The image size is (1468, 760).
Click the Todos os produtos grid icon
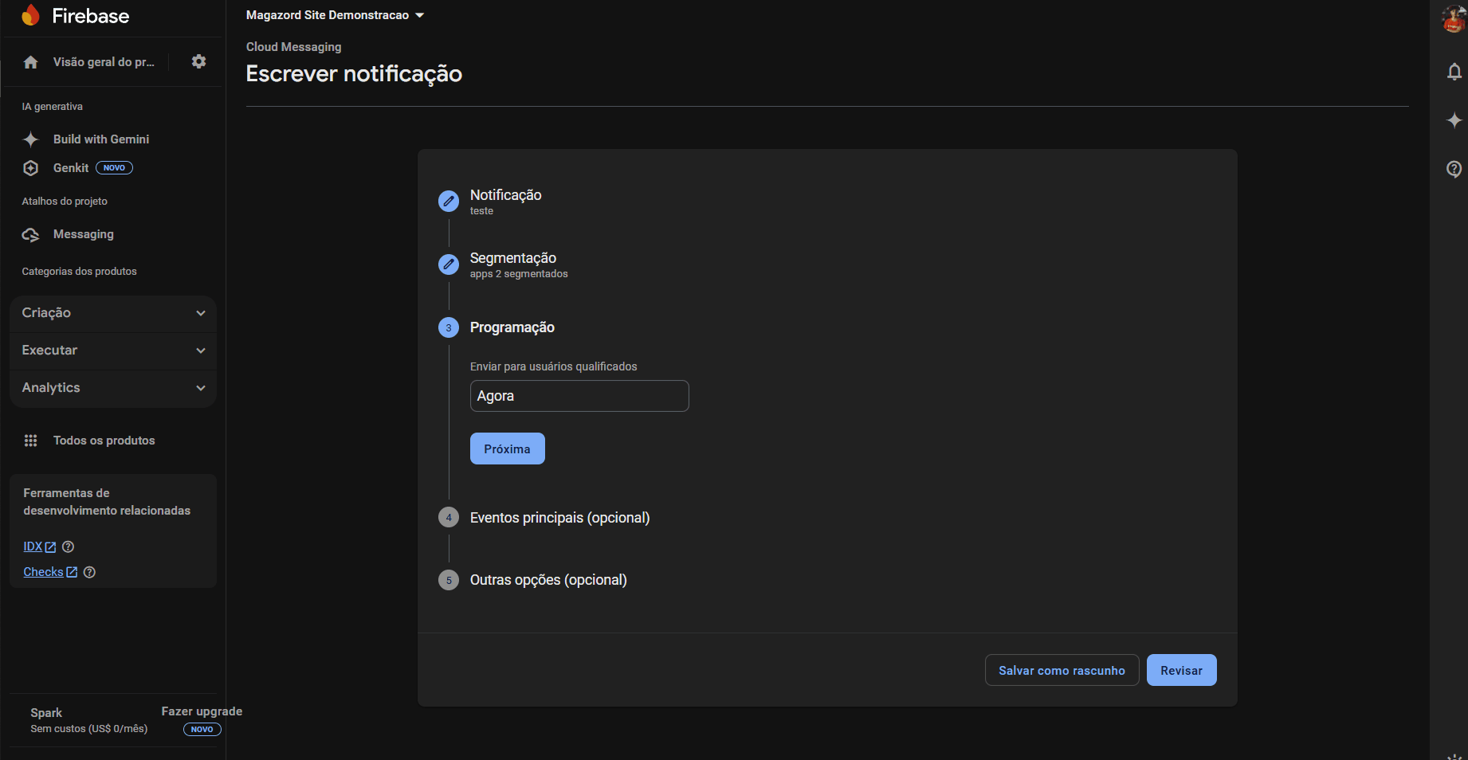(x=31, y=441)
